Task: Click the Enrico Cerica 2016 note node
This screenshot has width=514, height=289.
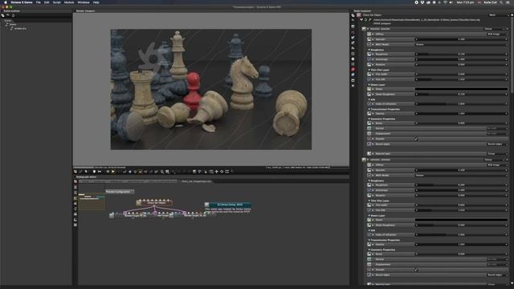Action: [230, 205]
